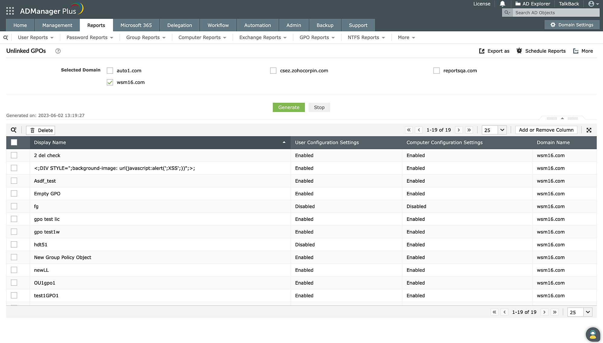Click the Schedule Reports bell icon
The height and width of the screenshot is (343, 603).
[x=519, y=51]
